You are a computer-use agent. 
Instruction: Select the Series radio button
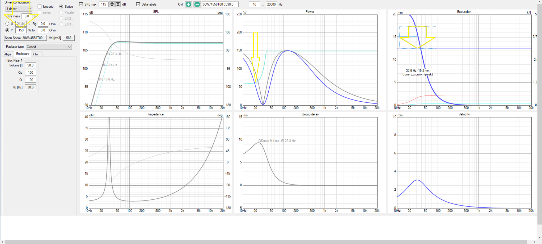[x=61, y=6]
